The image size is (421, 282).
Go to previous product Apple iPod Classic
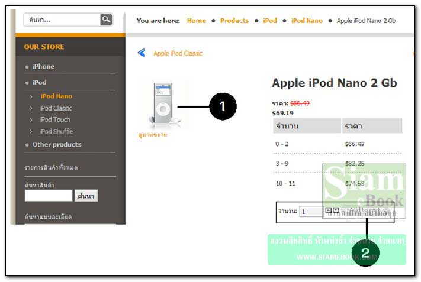(178, 53)
